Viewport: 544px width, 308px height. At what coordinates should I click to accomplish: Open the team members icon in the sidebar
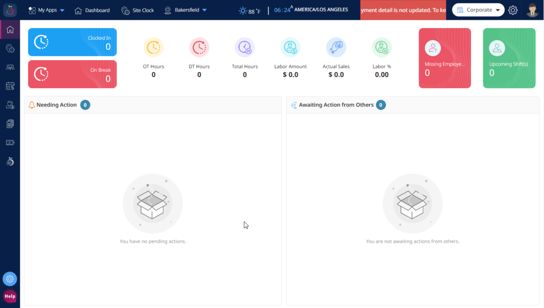coord(10,67)
